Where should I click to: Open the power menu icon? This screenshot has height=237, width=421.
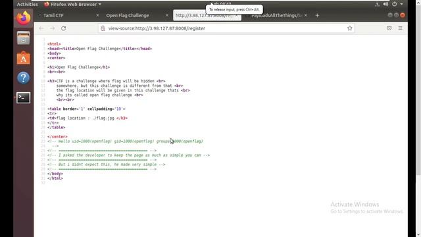tap(394, 5)
